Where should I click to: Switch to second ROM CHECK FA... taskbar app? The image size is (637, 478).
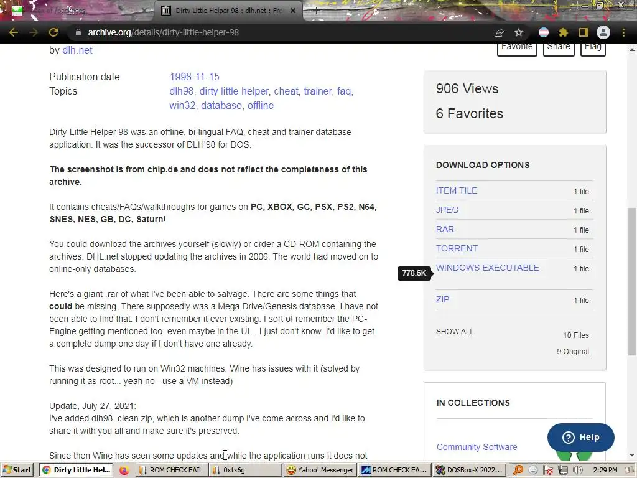click(x=394, y=470)
